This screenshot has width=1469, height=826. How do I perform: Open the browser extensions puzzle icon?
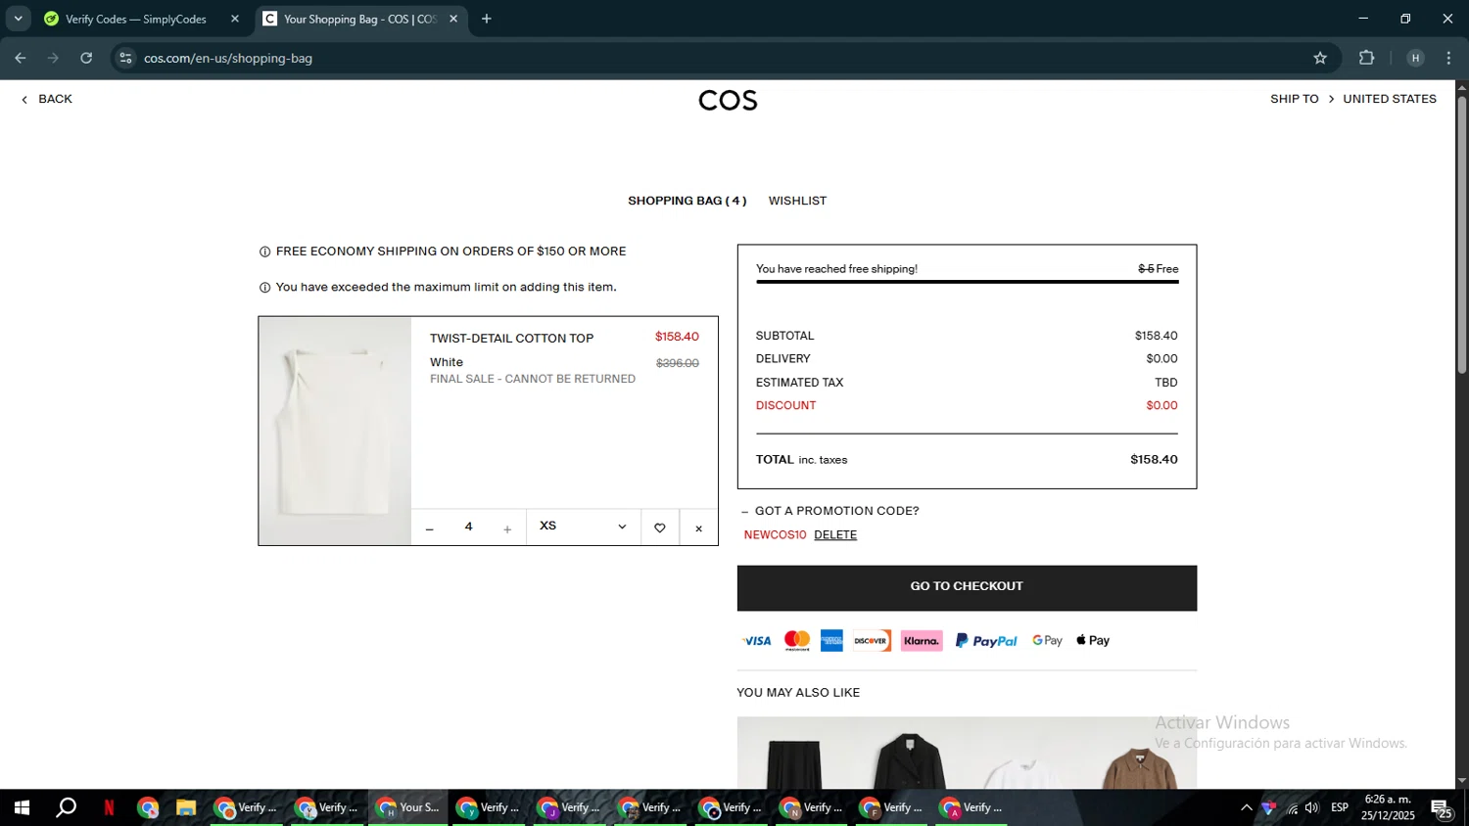(x=1366, y=58)
